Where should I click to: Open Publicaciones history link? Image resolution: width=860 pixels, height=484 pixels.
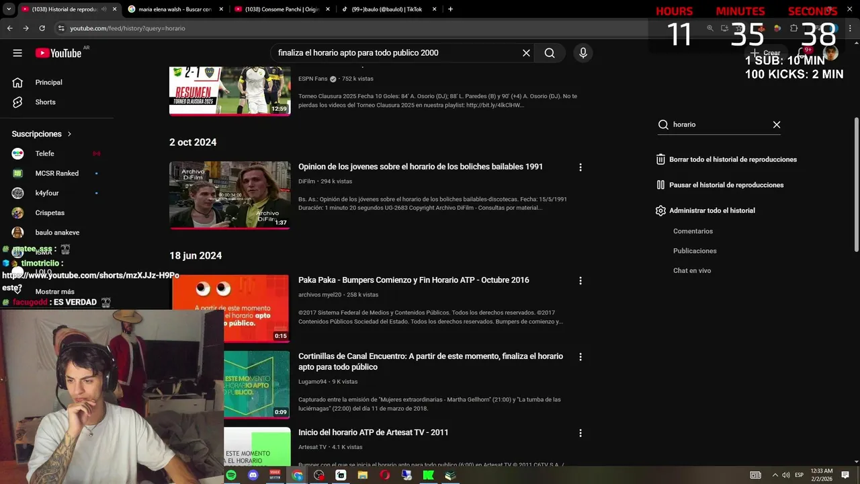pos(695,251)
